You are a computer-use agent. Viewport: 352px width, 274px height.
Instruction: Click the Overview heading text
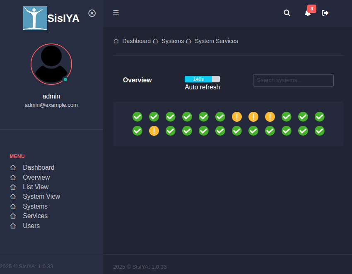coord(137,80)
